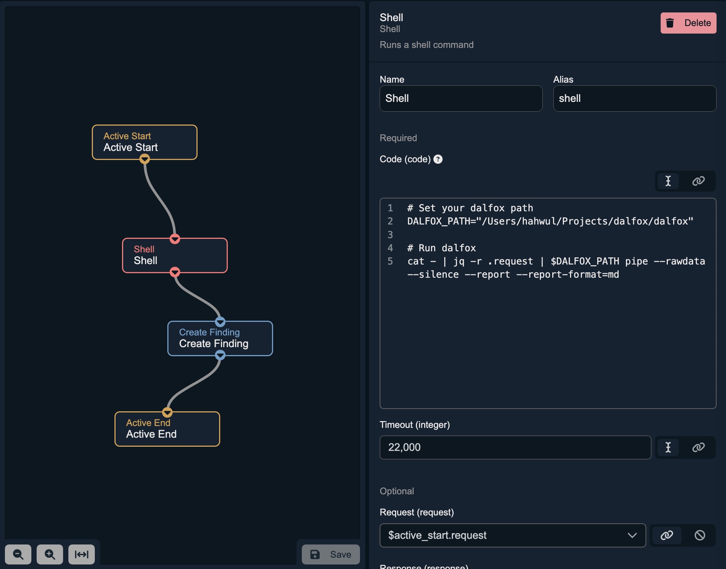Click the Timeout field showing 22,000
726x569 pixels.
[515, 448]
